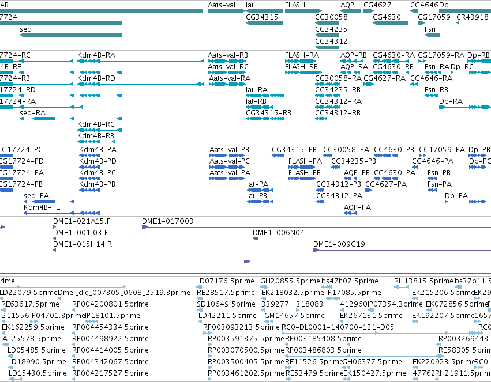Select transcript Iat-RB
This screenshot has height=382, width=491.
(259, 107)
